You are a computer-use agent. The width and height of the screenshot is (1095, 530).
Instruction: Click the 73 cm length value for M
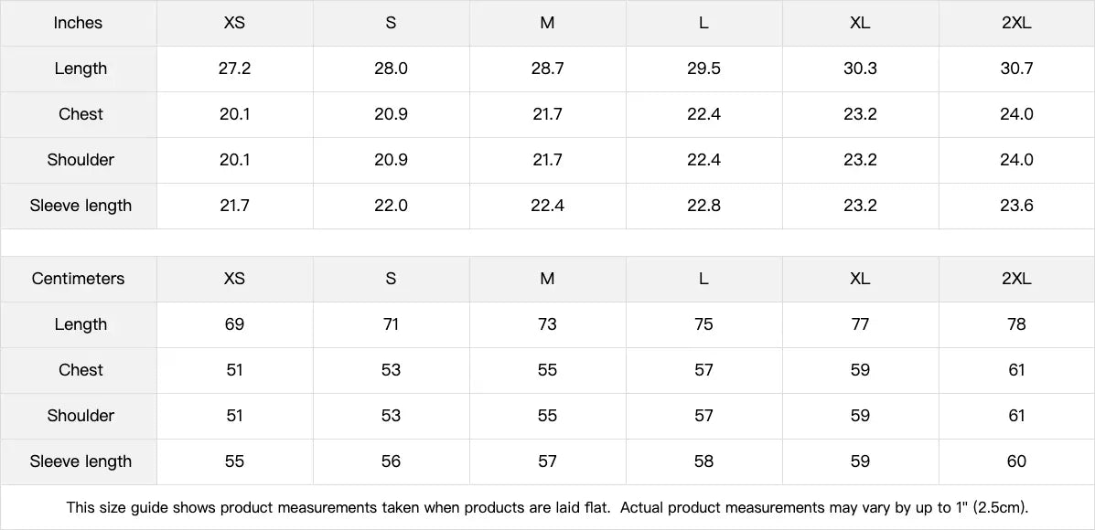(547, 324)
